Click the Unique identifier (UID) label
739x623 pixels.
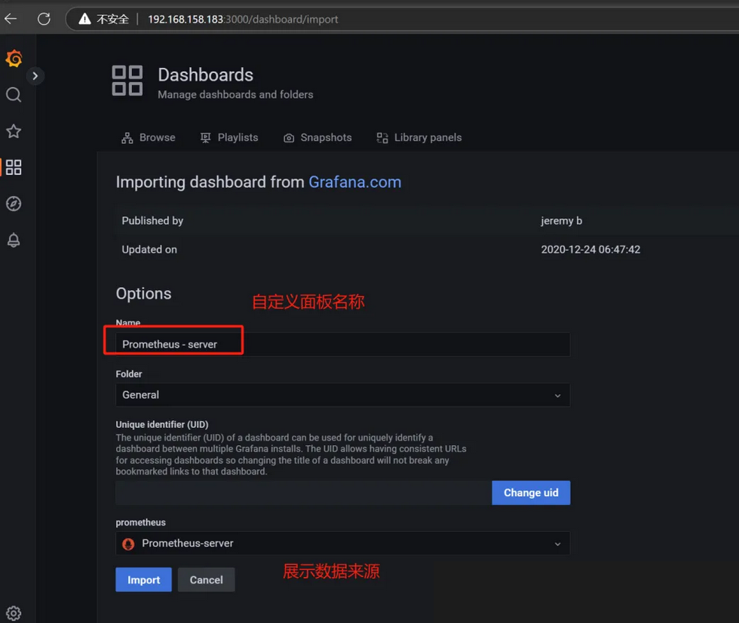(162, 424)
